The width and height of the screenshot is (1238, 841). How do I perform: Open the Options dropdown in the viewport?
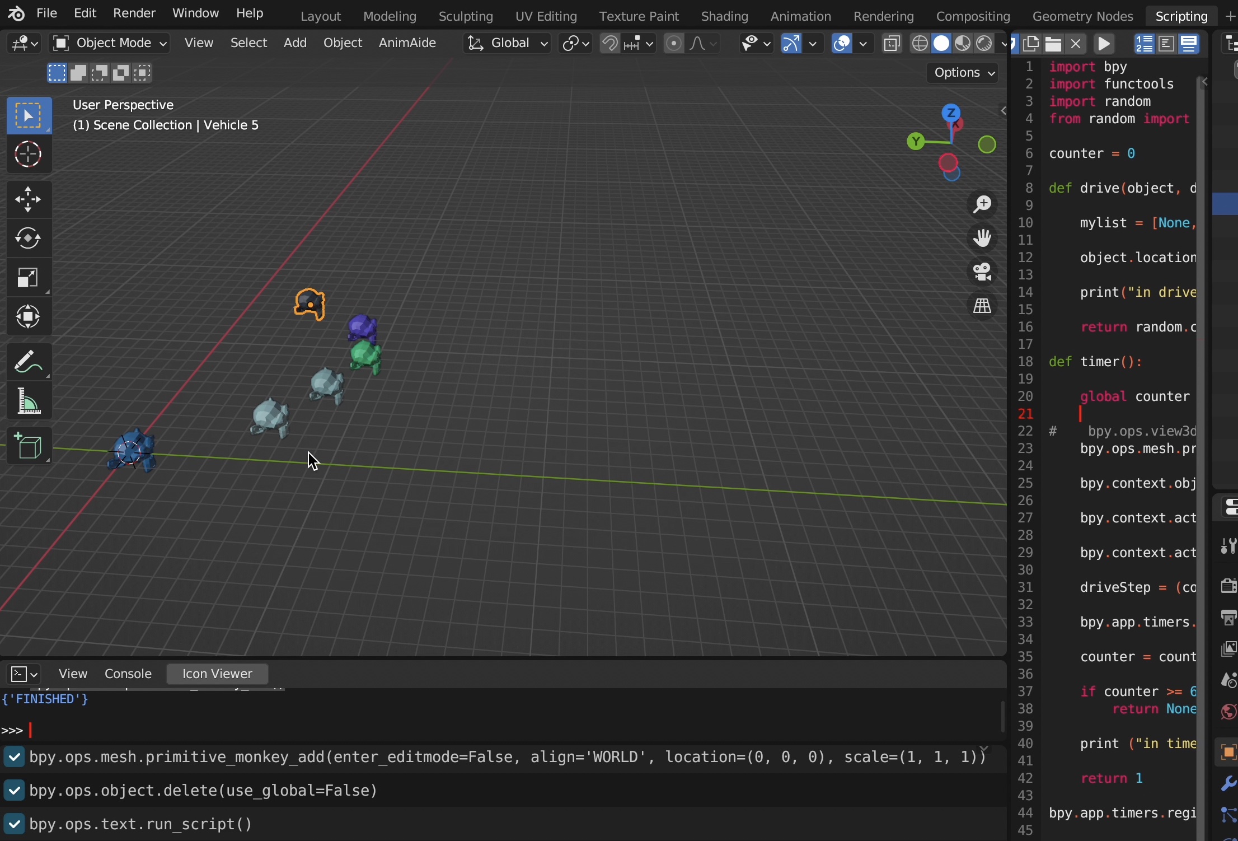point(962,73)
